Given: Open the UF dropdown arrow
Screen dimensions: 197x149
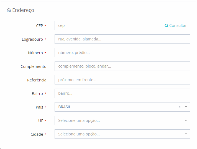Looking at the screenshot, I should click(x=186, y=120).
